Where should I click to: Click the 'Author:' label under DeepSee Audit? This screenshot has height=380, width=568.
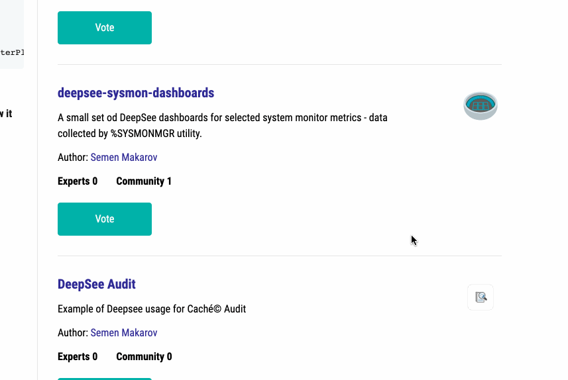[x=73, y=332]
